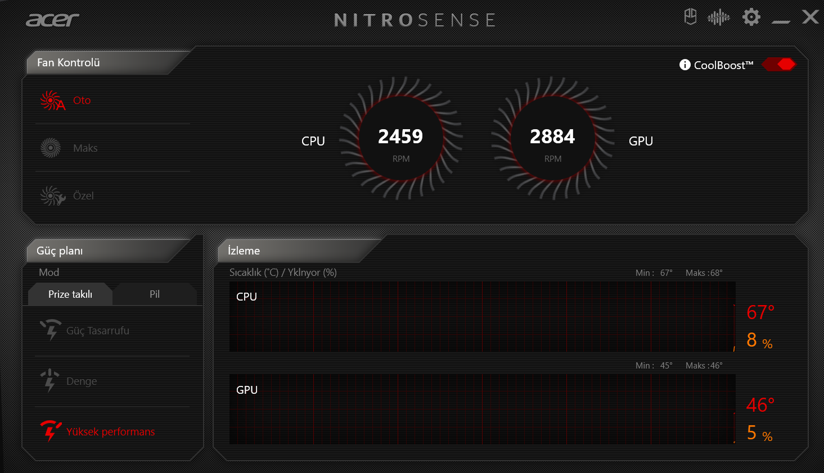Click the NITROSENSE title text
This screenshot has width=824, height=473.
415,20
